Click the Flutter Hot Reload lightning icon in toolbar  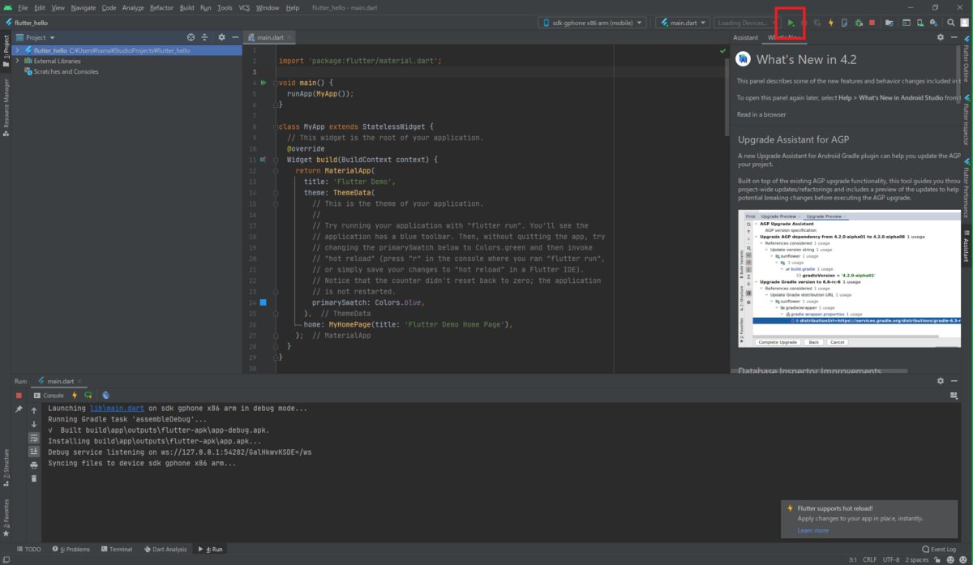click(831, 23)
